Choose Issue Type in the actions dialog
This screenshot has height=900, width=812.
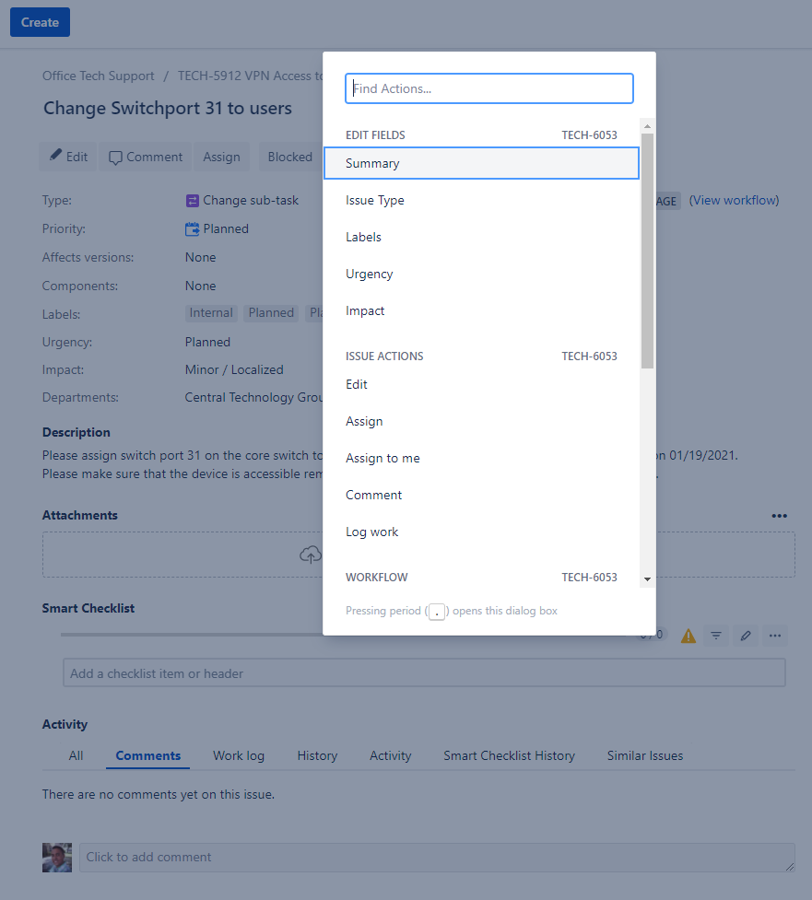(x=481, y=200)
